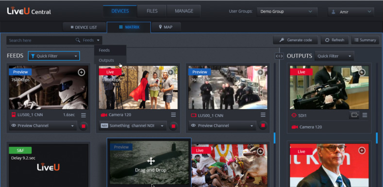This screenshot has height=187, width=383.
Task: Click the device icon beside police LU500_1 CNN
Action: pos(194,115)
